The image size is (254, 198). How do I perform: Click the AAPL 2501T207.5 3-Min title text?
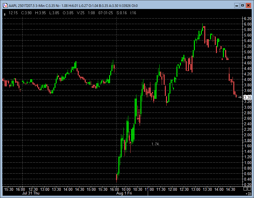tap(27, 6)
